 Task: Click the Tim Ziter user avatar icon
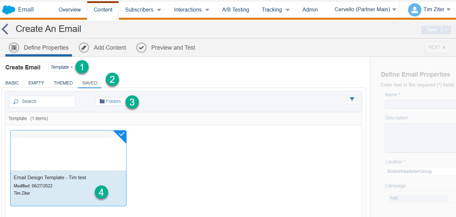[414, 9]
